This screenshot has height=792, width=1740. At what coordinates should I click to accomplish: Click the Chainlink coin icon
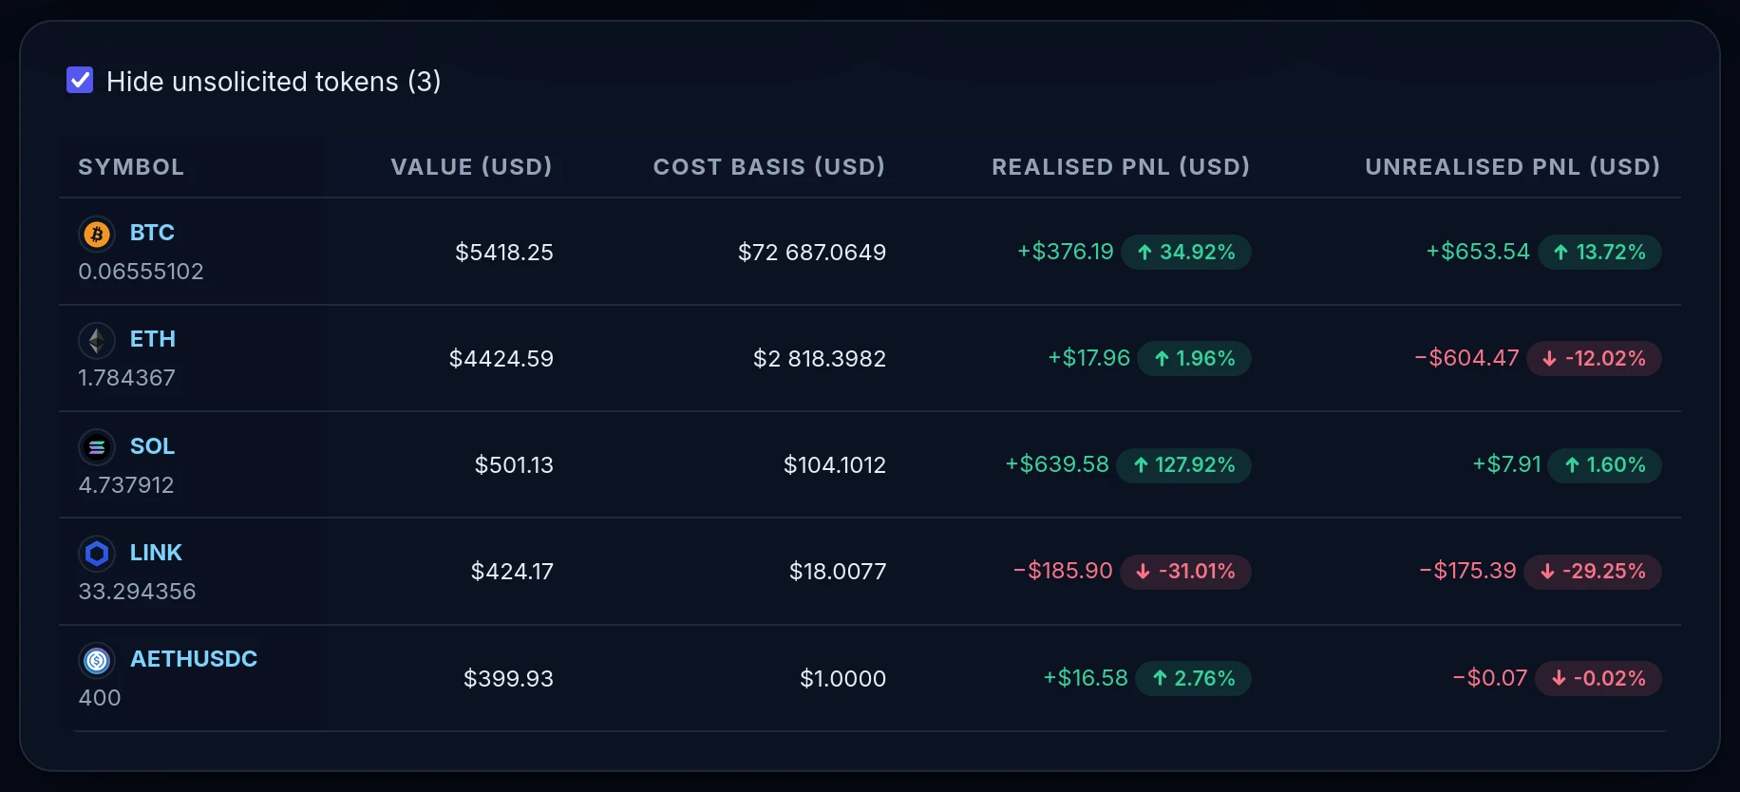pos(97,553)
